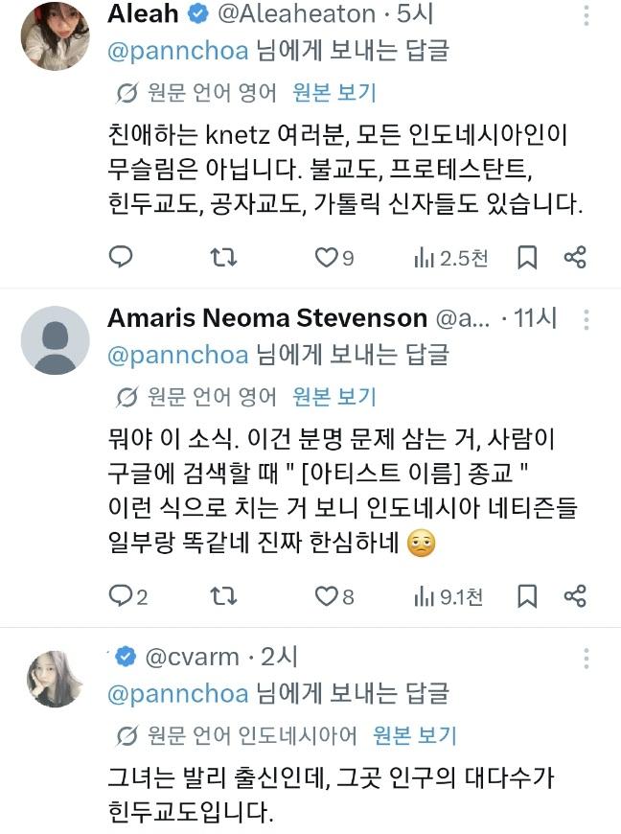Screen dimensions: 621x834
Task: Open @pannchoa mention in Amaris's reply
Action: (x=178, y=355)
